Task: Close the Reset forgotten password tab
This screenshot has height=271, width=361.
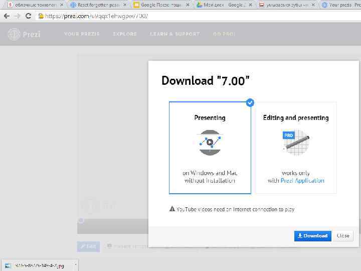Action: 124,5
